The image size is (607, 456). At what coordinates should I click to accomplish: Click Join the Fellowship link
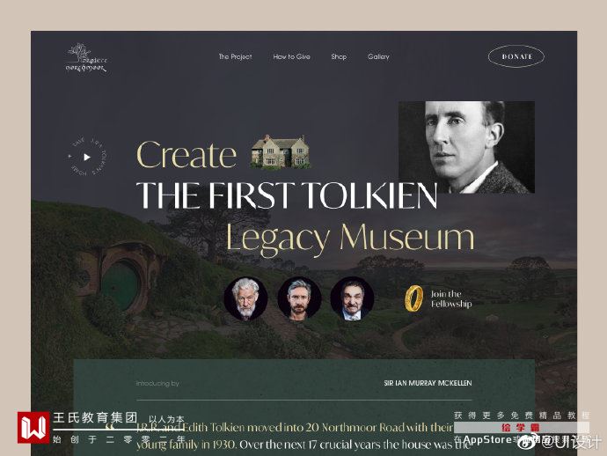pos(451,298)
